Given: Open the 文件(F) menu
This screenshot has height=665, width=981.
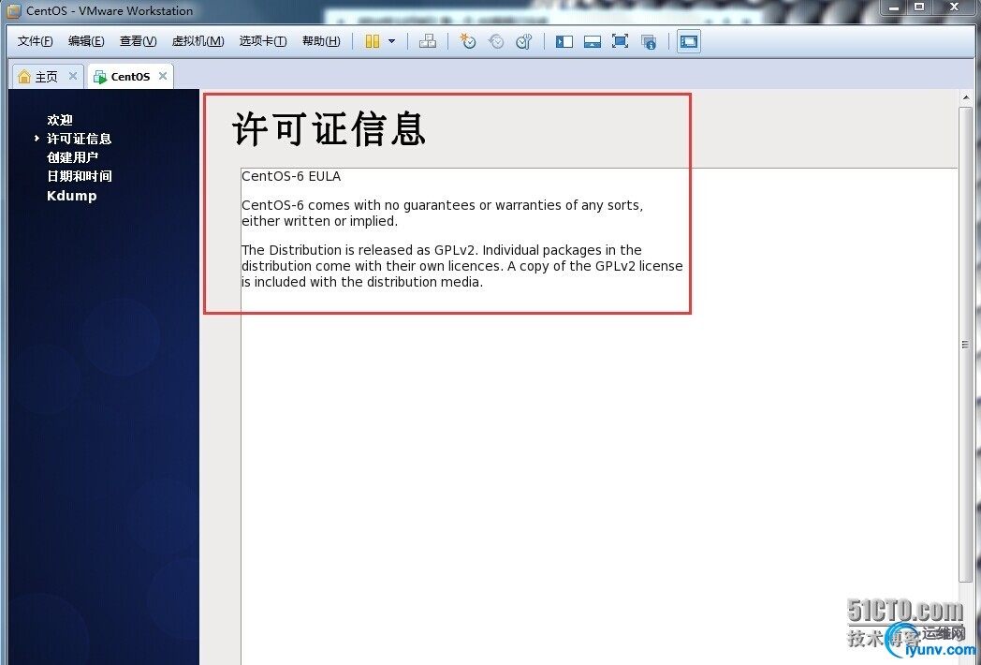Looking at the screenshot, I should 35,41.
